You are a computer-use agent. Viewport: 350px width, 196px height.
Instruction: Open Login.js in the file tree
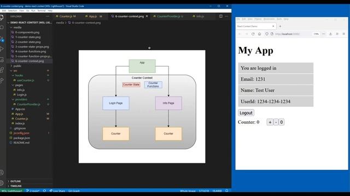pos(22,95)
